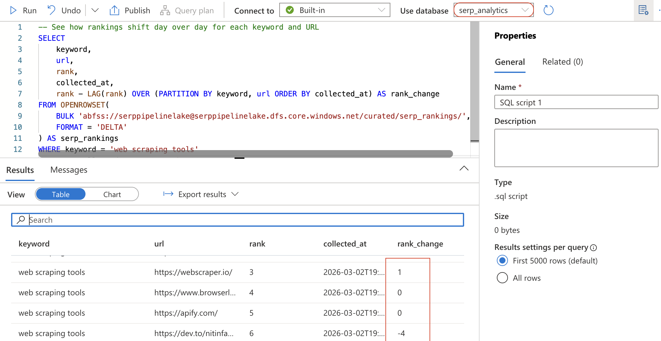This screenshot has width=661, height=341.
Task: Open the Related (0) tab
Action: coord(562,62)
